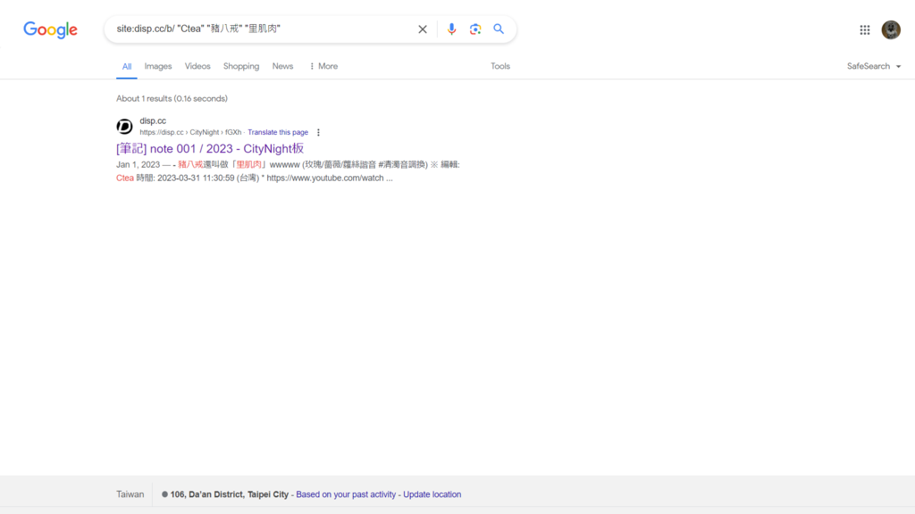The height and width of the screenshot is (514, 915).
Task: Open the Google account profile avatar
Action: [x=891, y=29]
